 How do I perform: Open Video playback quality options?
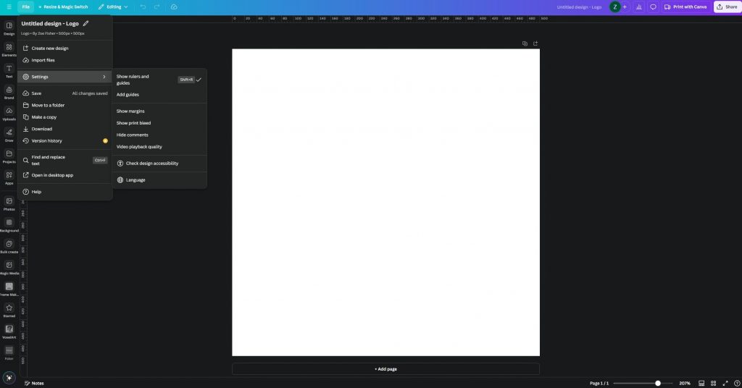click(139, 147)
